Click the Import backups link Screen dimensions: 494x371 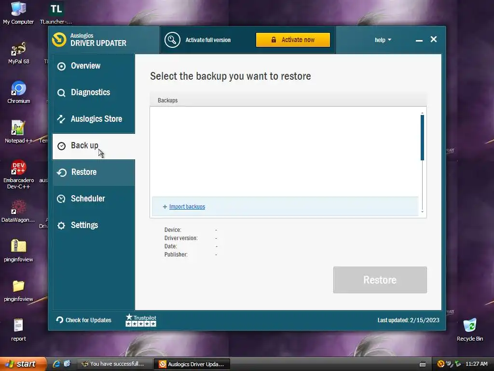pos(187,207)
